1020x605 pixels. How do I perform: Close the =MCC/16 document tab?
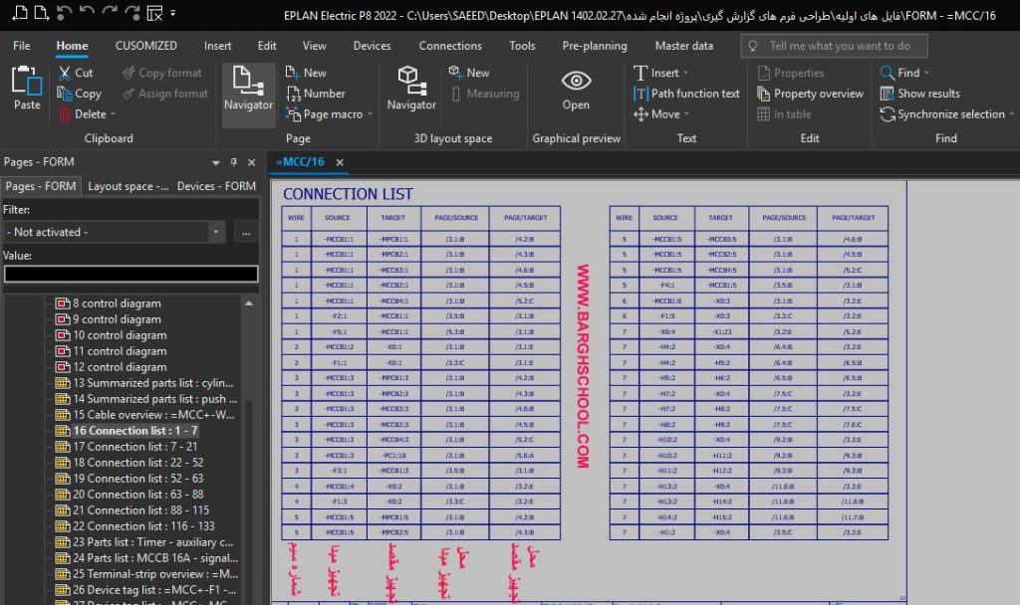[340, 162]
